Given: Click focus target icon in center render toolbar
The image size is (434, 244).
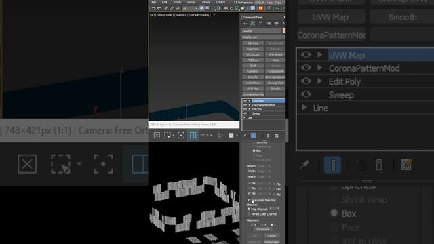Looking at the screenshot, I should pyautogui.click(x=181, y=136).
